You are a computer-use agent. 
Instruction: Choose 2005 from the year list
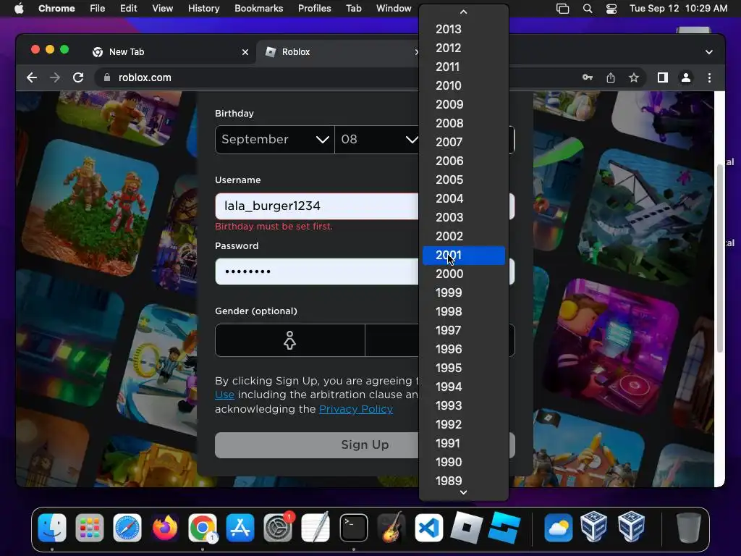click(x=464, y=180)
